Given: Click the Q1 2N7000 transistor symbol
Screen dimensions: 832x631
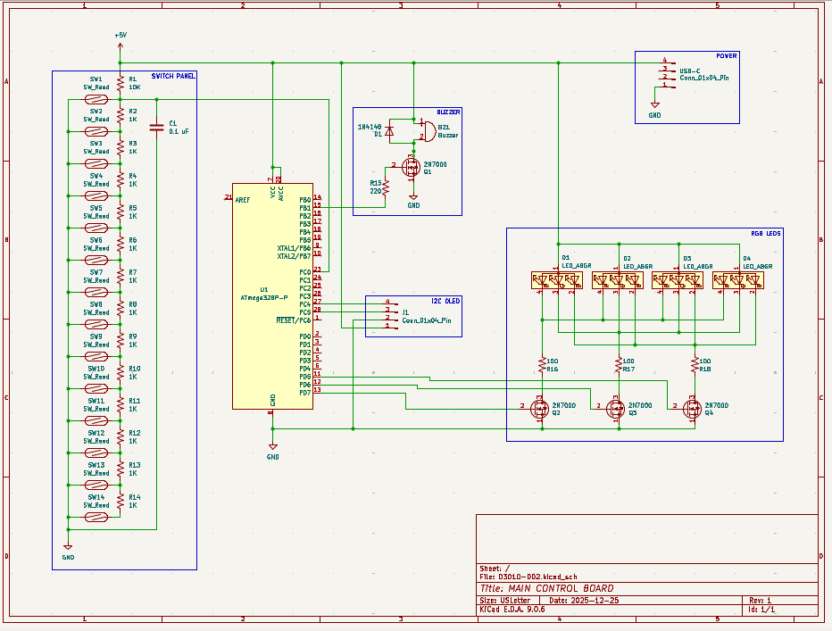Looking at the screenshot, I should click(410, 168).
